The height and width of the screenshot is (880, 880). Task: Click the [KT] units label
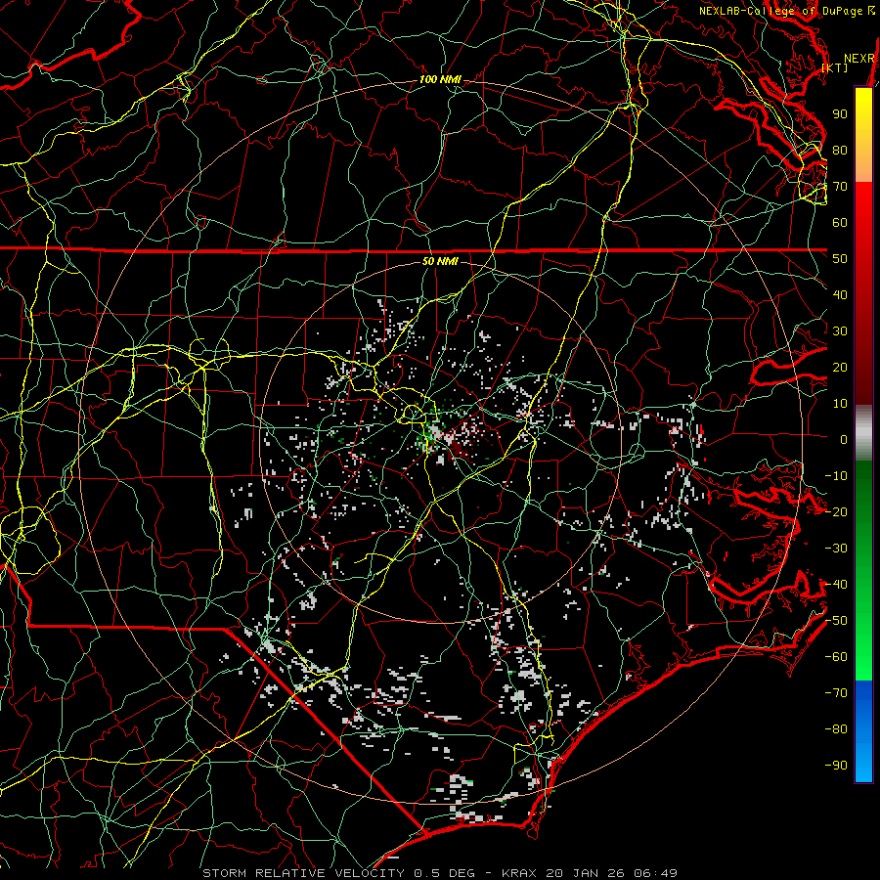[x=835, y=67]
